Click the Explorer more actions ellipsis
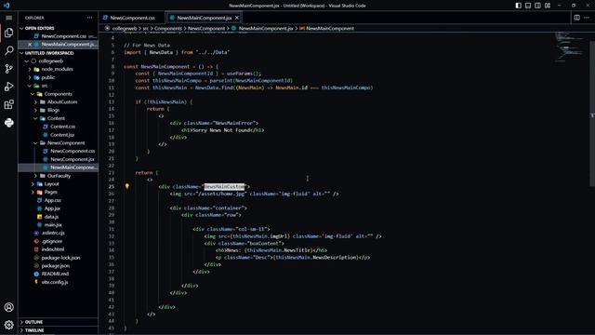595x335 pixels. (x=89, y=18)
